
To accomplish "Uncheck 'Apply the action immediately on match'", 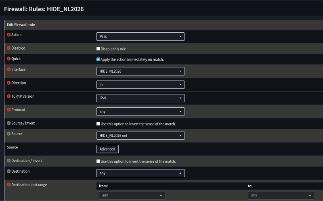I will tap(98, 59).
